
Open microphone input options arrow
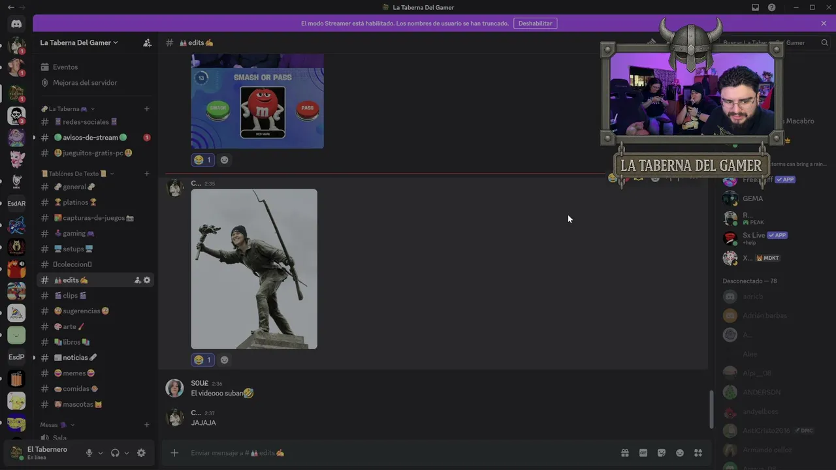[101, 453]
